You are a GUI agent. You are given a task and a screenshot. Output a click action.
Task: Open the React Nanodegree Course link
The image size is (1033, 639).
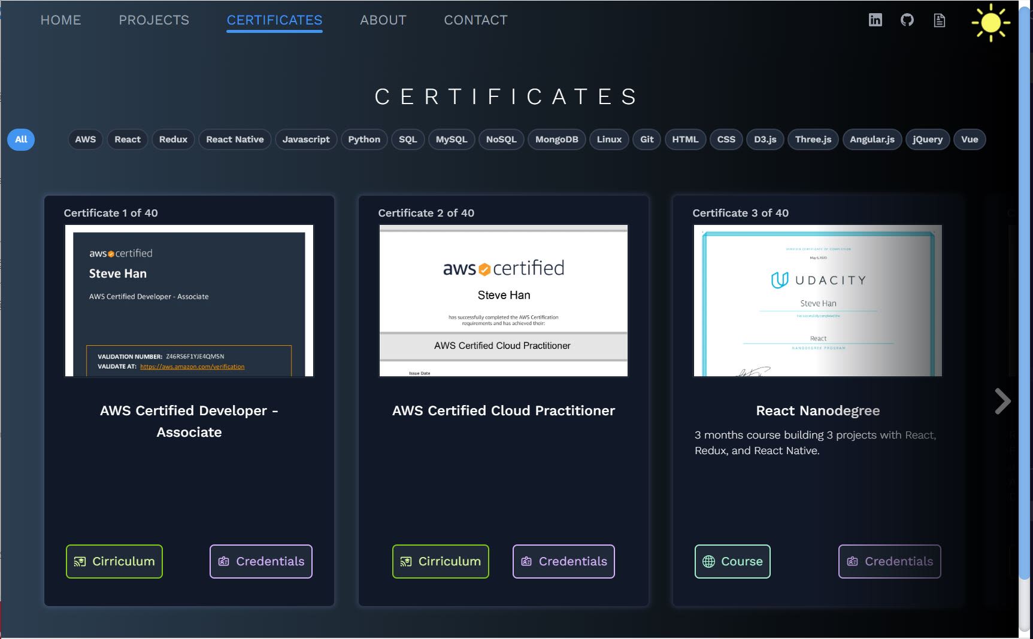732,561
